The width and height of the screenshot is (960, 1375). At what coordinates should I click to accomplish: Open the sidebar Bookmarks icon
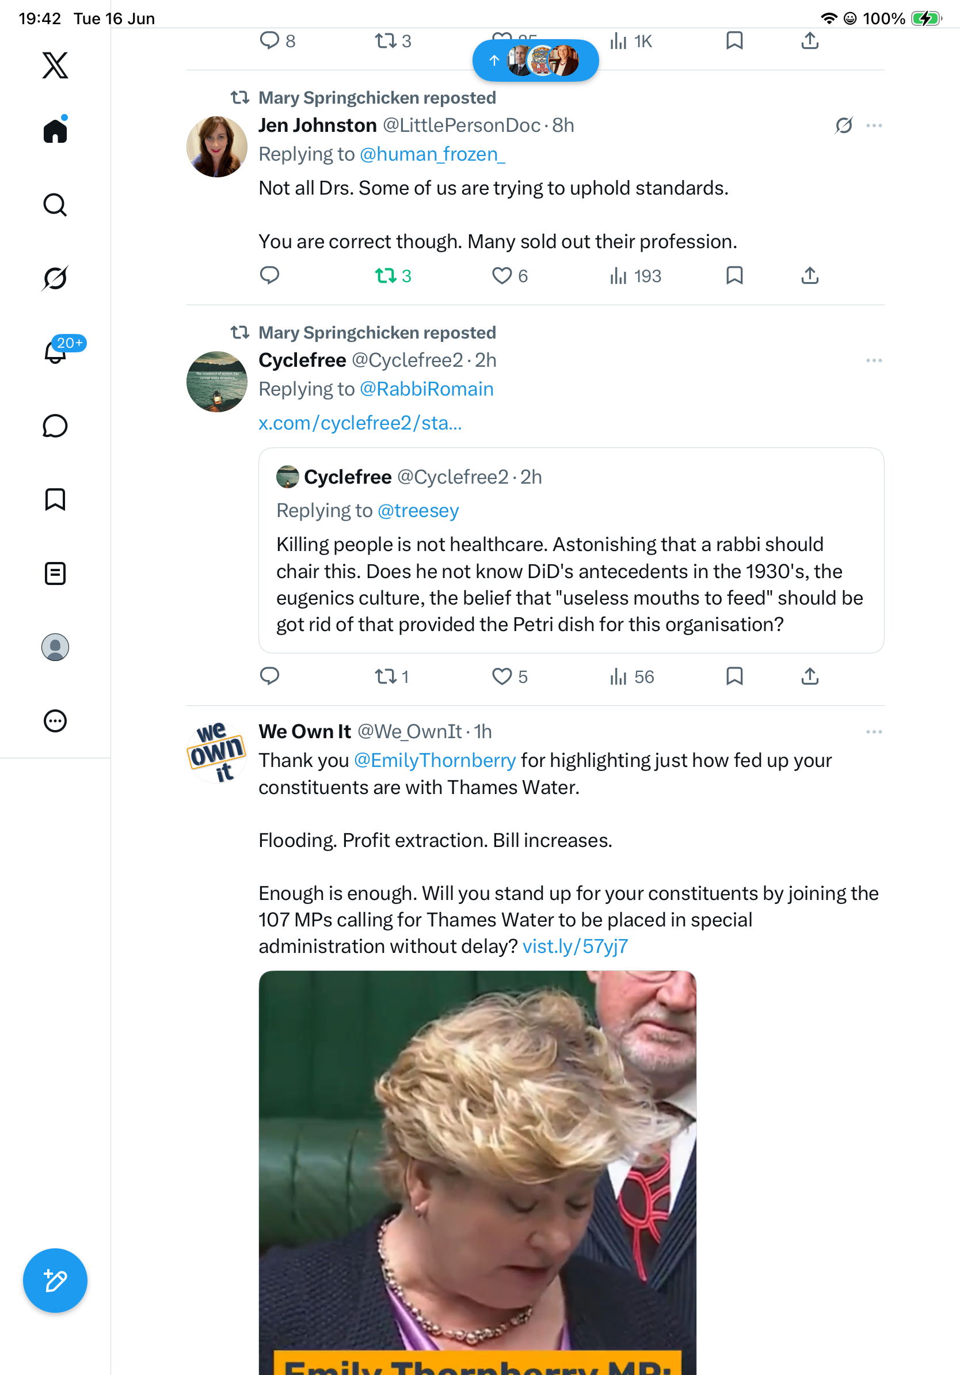pyautogui.click(x=55, y=499)
